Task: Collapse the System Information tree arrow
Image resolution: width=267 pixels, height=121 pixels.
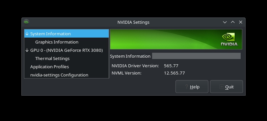Action: tap(27, 34)
